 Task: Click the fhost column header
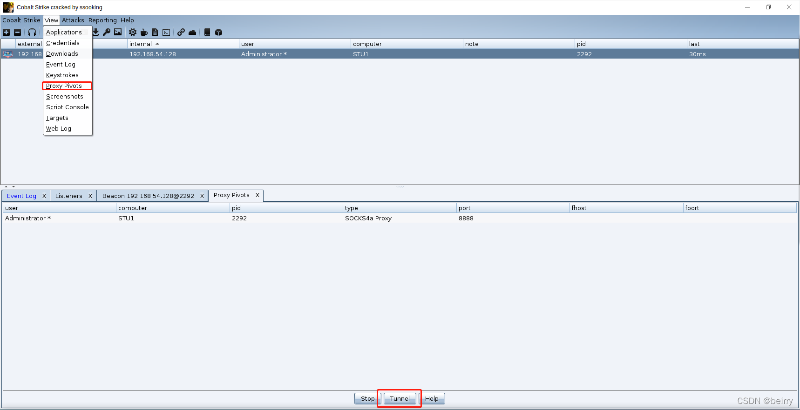tap(626, 208)
